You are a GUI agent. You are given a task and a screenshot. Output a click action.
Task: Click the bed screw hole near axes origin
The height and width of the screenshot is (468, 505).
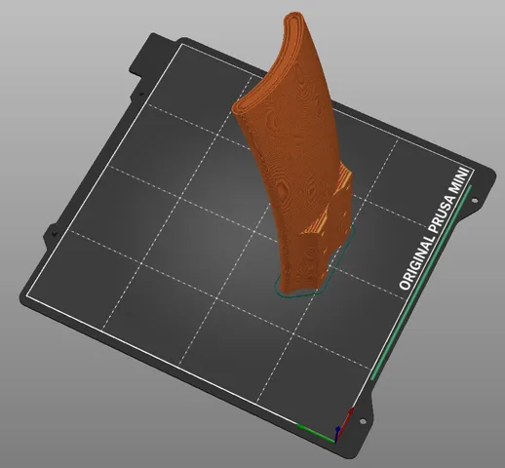363,421
